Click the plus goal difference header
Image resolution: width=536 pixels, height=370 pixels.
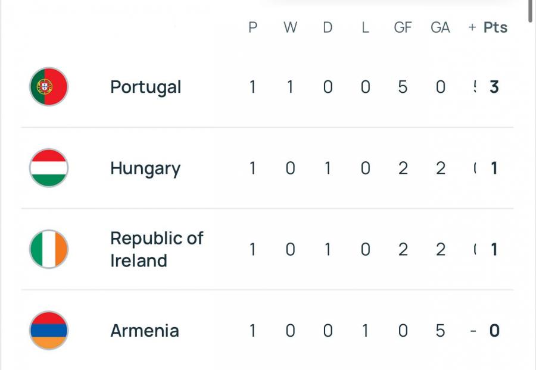472,27
